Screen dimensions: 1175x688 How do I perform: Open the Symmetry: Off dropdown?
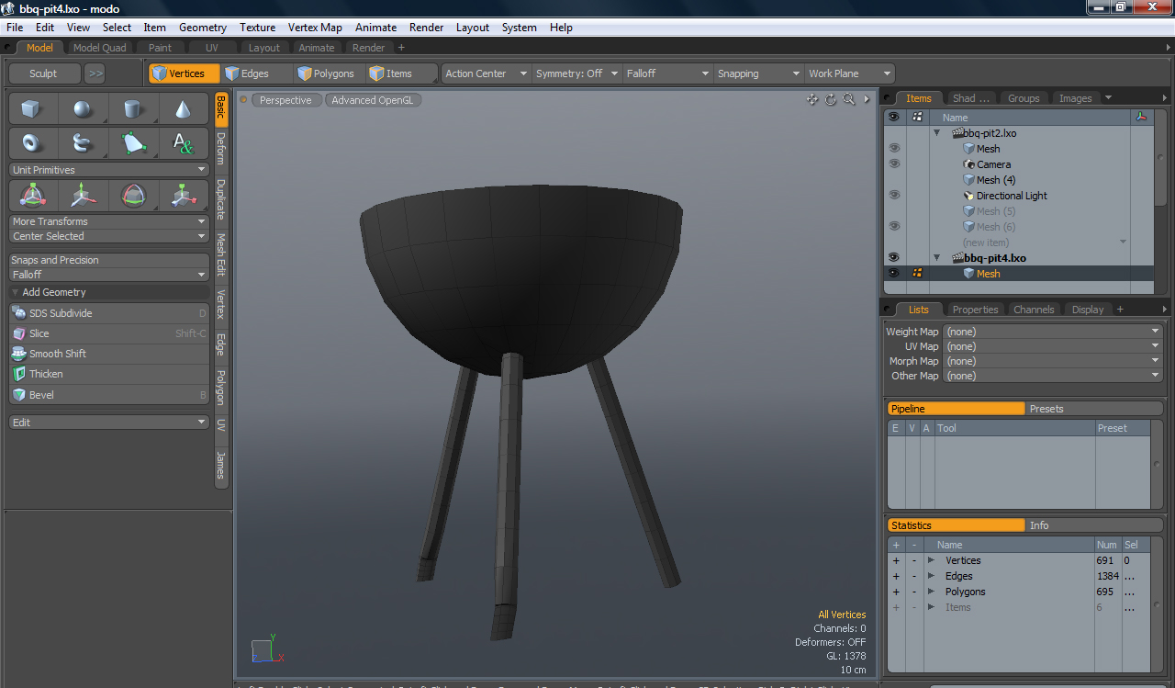point(576,73)
